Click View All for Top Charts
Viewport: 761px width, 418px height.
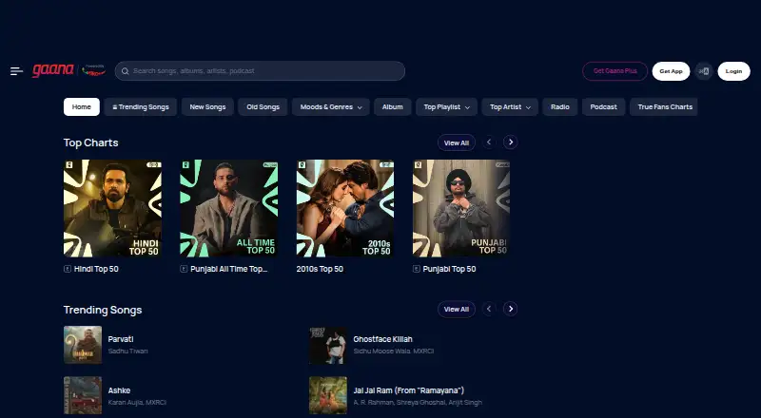point(457,142)
